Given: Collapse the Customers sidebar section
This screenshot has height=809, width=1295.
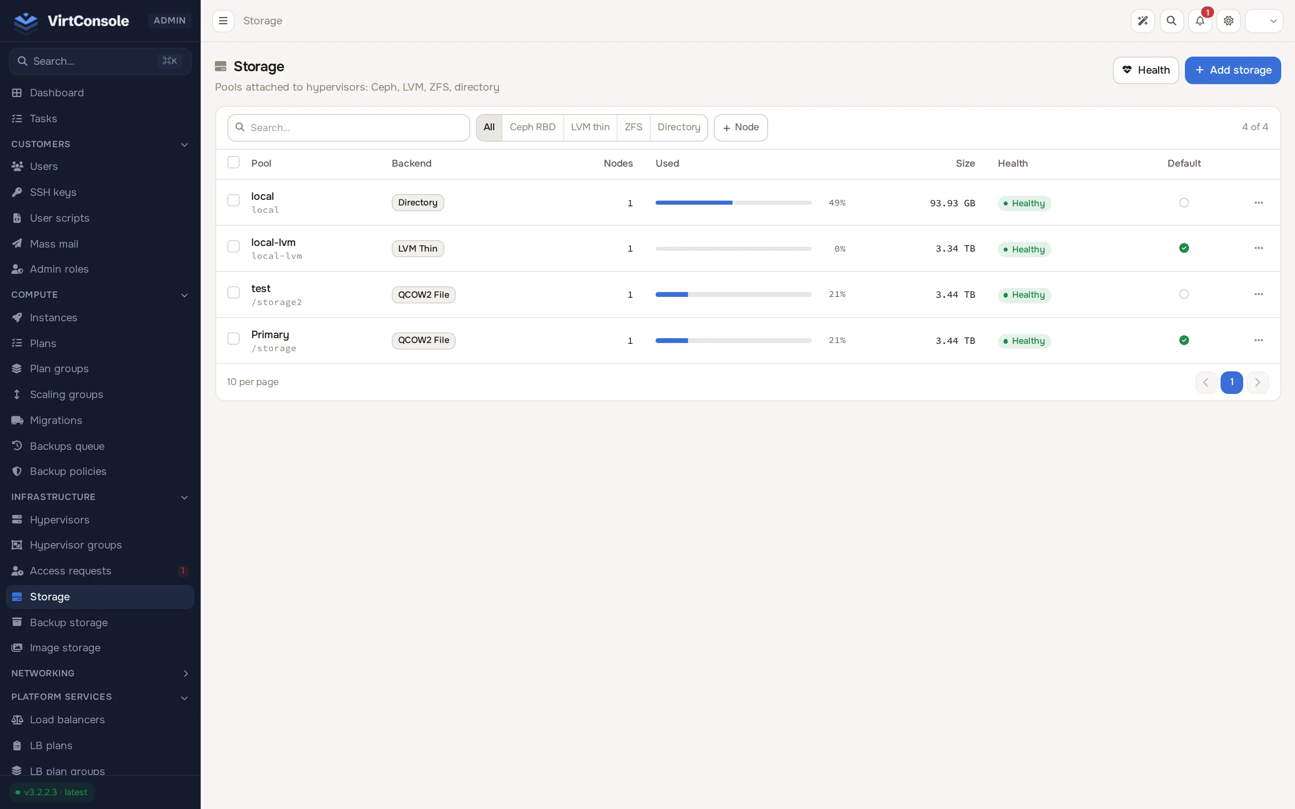Looking at the screenshot, I should click(x=100, y=144).
